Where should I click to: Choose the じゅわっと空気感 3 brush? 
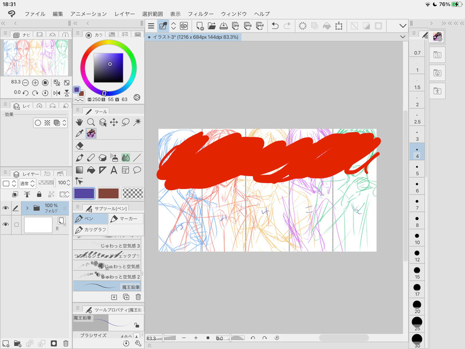pos(107,245)
